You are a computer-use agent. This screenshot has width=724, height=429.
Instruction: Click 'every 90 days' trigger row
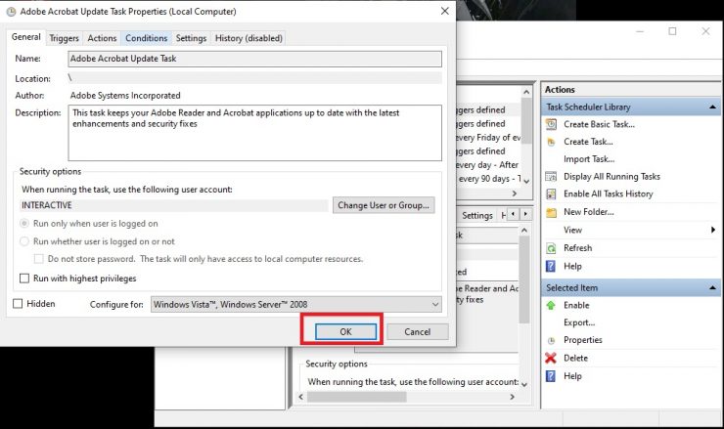click(488, 179)
